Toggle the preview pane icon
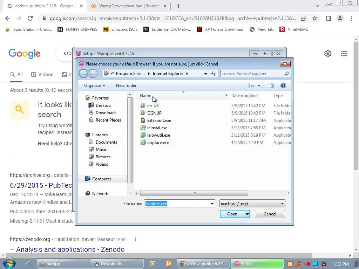Screen dimensions: 359x269 [x=270, y=85]
